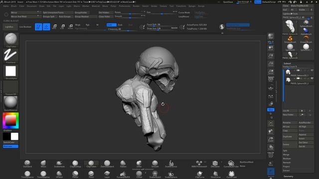
Task: Select the TrimDynamic brush
Action: [27, 175]
